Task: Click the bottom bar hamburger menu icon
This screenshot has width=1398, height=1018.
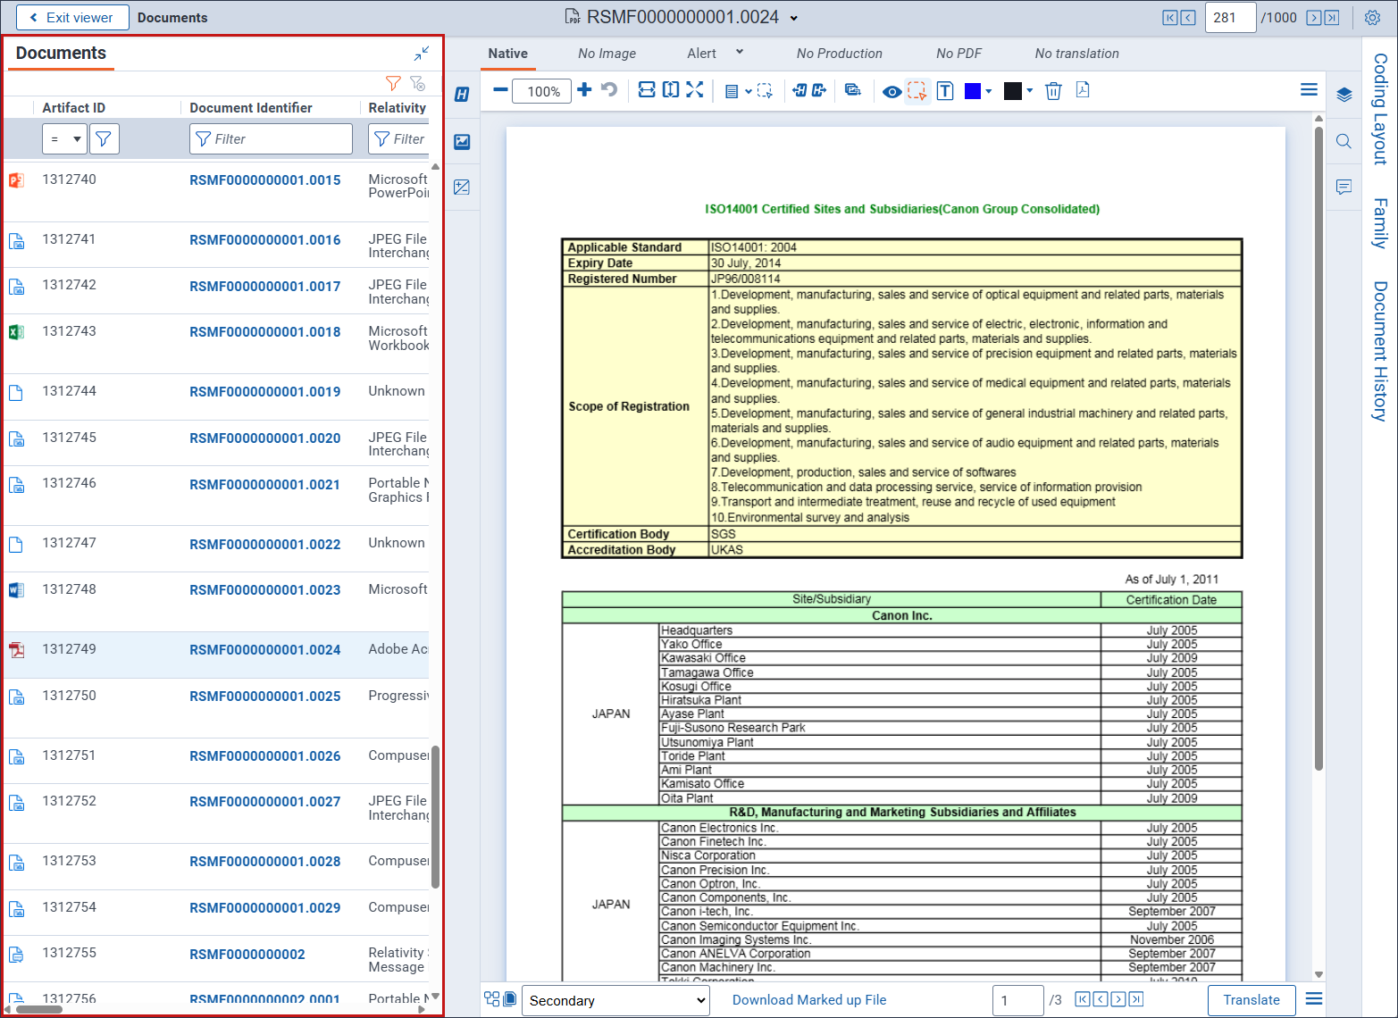Action: [1314, 999]
